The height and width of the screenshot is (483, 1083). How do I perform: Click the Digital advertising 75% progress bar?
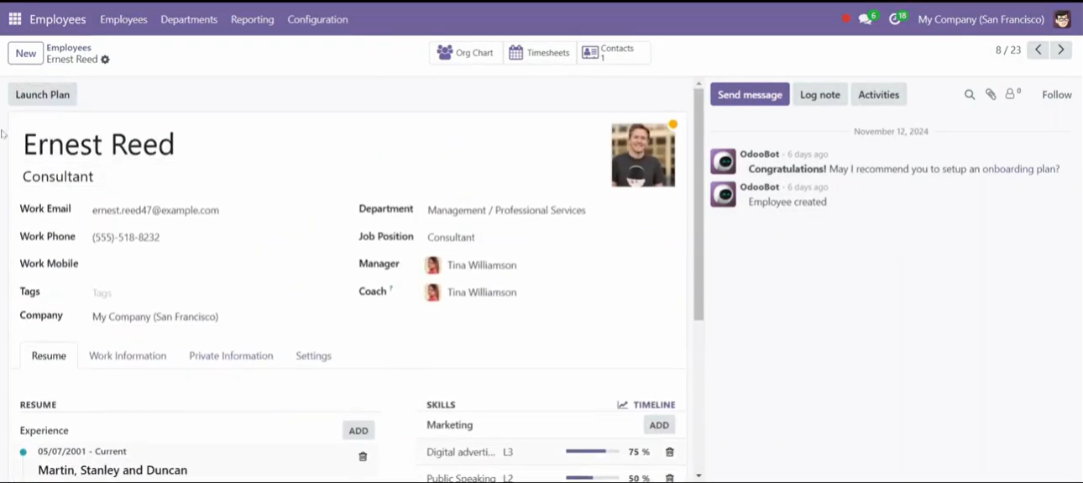[x=592, y=452]
